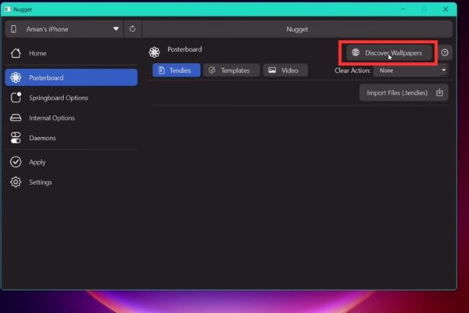Maximize the Nugget window

(424, 9)
